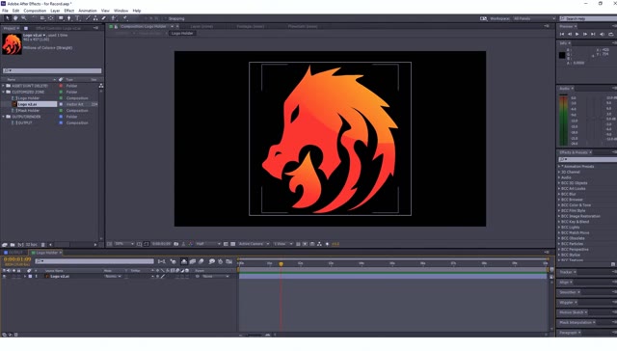Step forward one frame in Preview
Image resolution: width=617 pixels, height=351 pixels.
coord(585,35)
